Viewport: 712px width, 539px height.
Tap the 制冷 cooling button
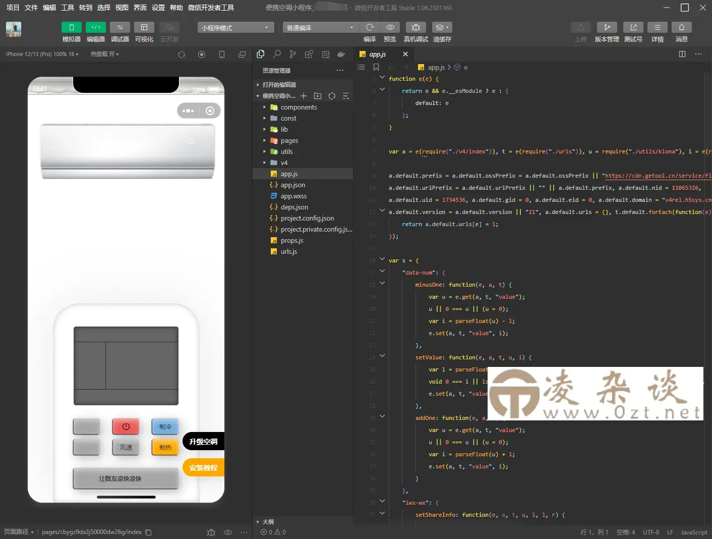pos(165,426)
